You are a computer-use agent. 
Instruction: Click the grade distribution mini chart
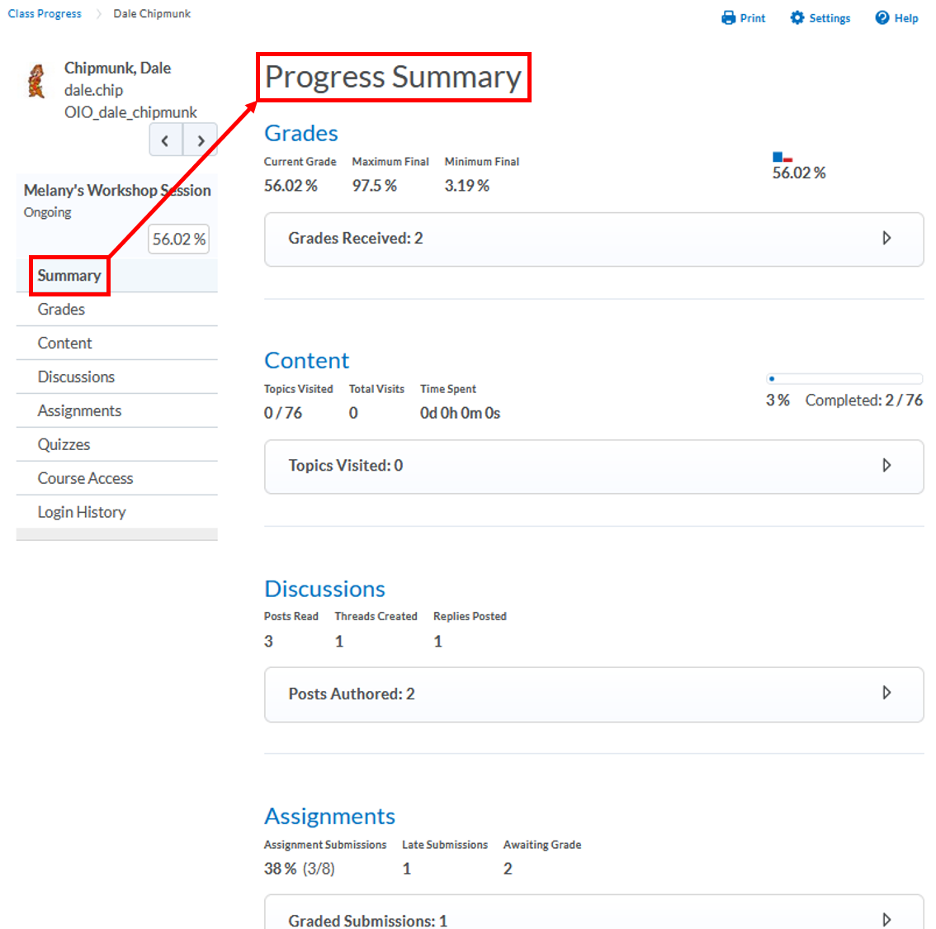point(782,157)
